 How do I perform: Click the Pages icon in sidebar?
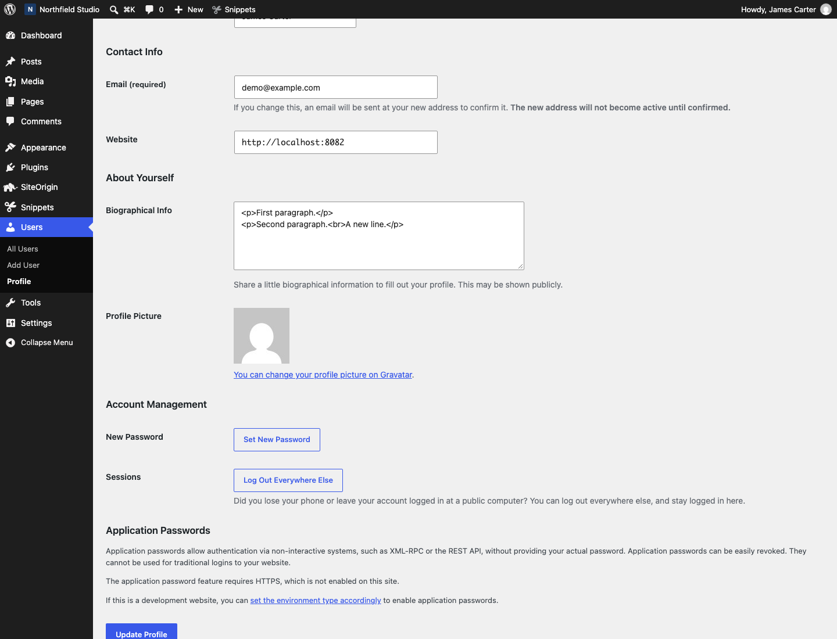coord(10,102)
